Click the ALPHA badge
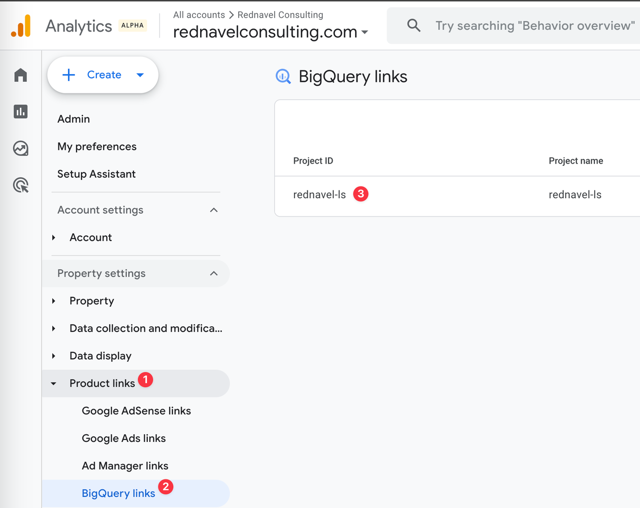Viewport: 640px width, 508px height. point(133,25)
